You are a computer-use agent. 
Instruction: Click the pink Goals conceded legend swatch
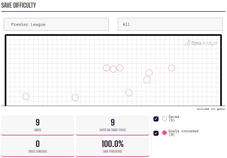(x=164, y=133)
